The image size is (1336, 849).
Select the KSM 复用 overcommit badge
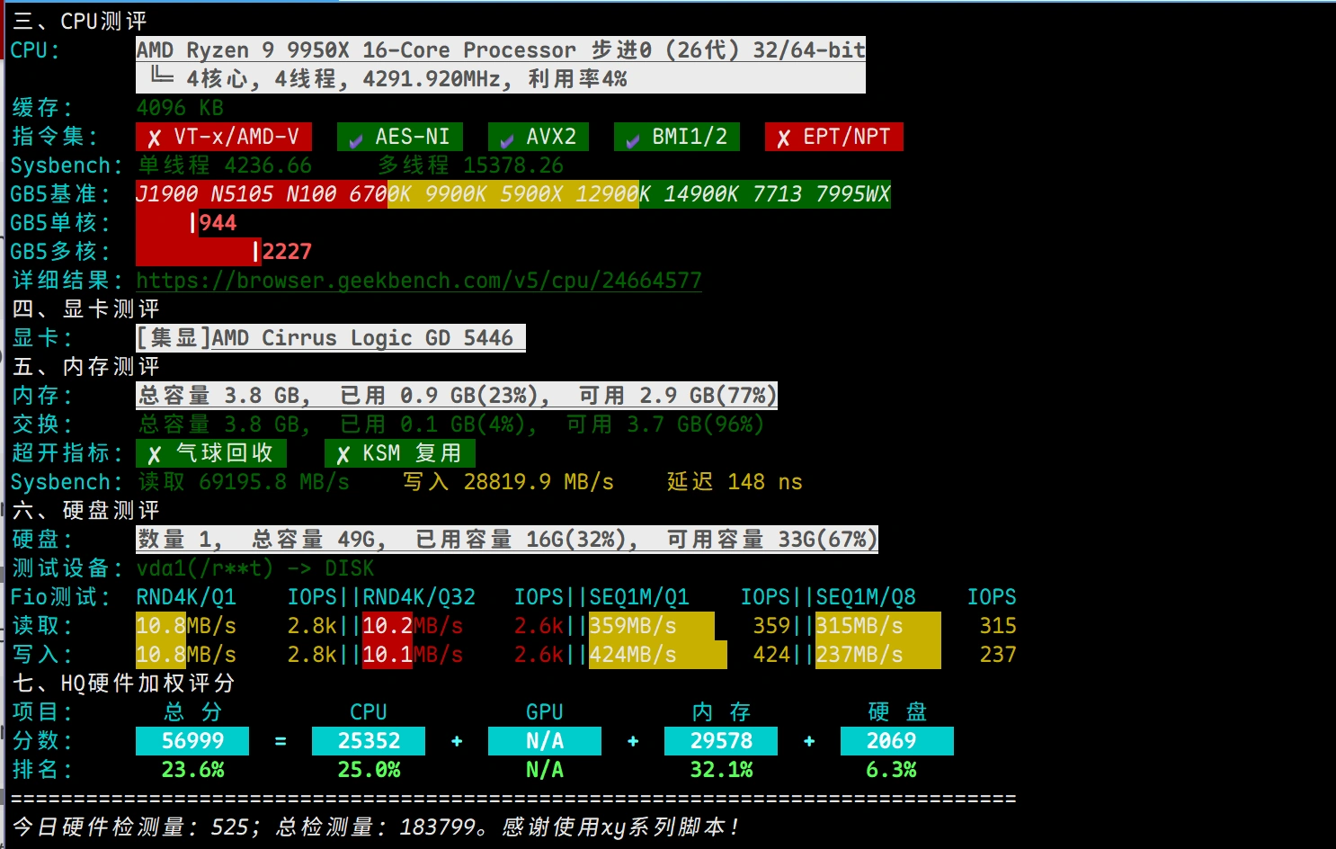pyautogui.click(x=400, y=453)
